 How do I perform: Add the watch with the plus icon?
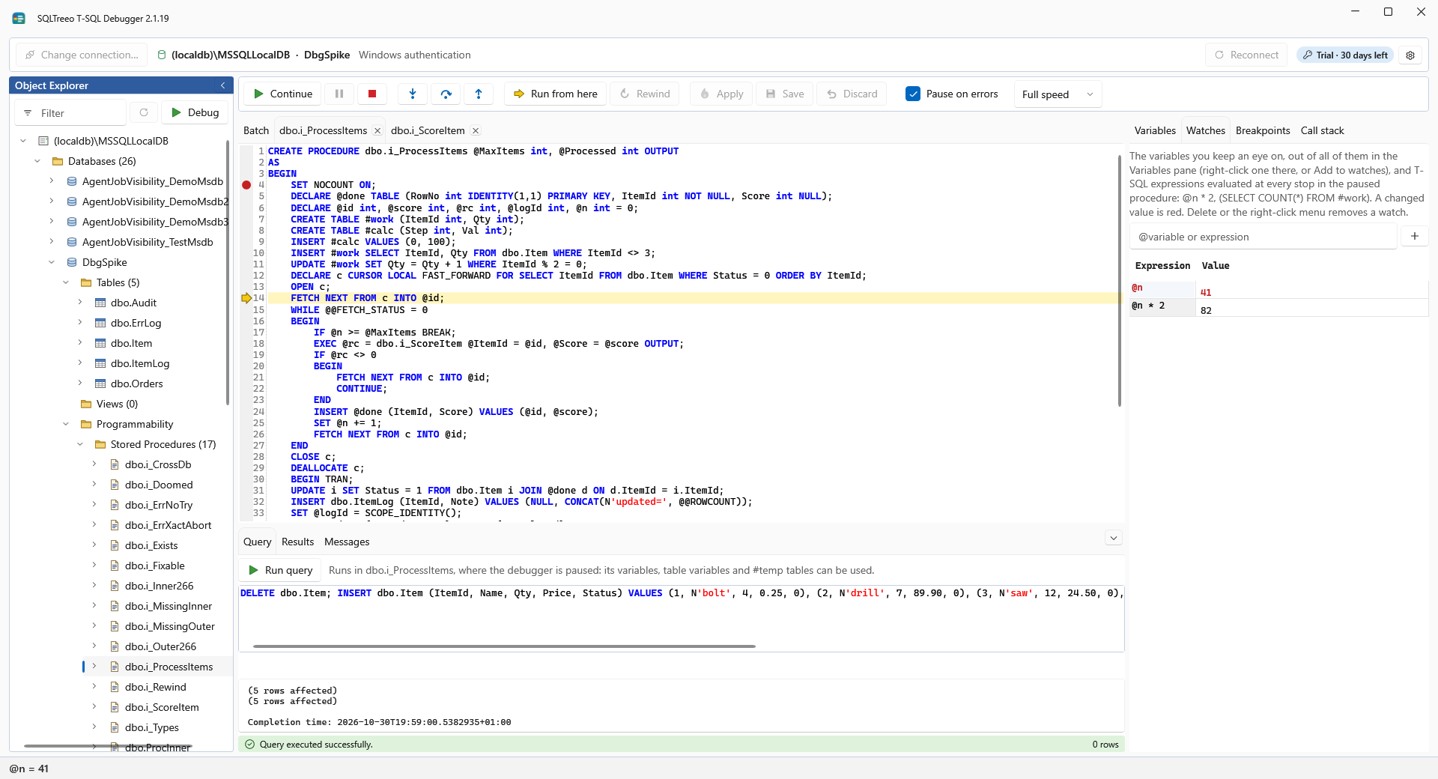point(1415,236)
